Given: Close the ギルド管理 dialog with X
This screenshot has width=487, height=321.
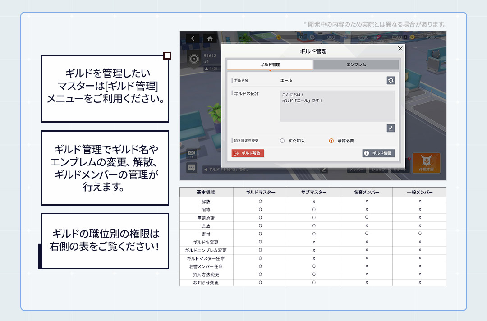Looking at the screenshot, I should click(x=400, y=48).
